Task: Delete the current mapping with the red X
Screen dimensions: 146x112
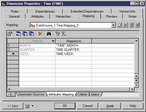Action: (x=125, y=25)
